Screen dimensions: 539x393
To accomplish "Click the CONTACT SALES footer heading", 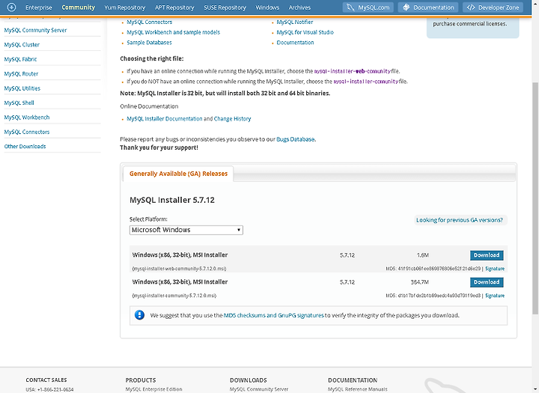I will pyautogui.click(x=46, y=380).
